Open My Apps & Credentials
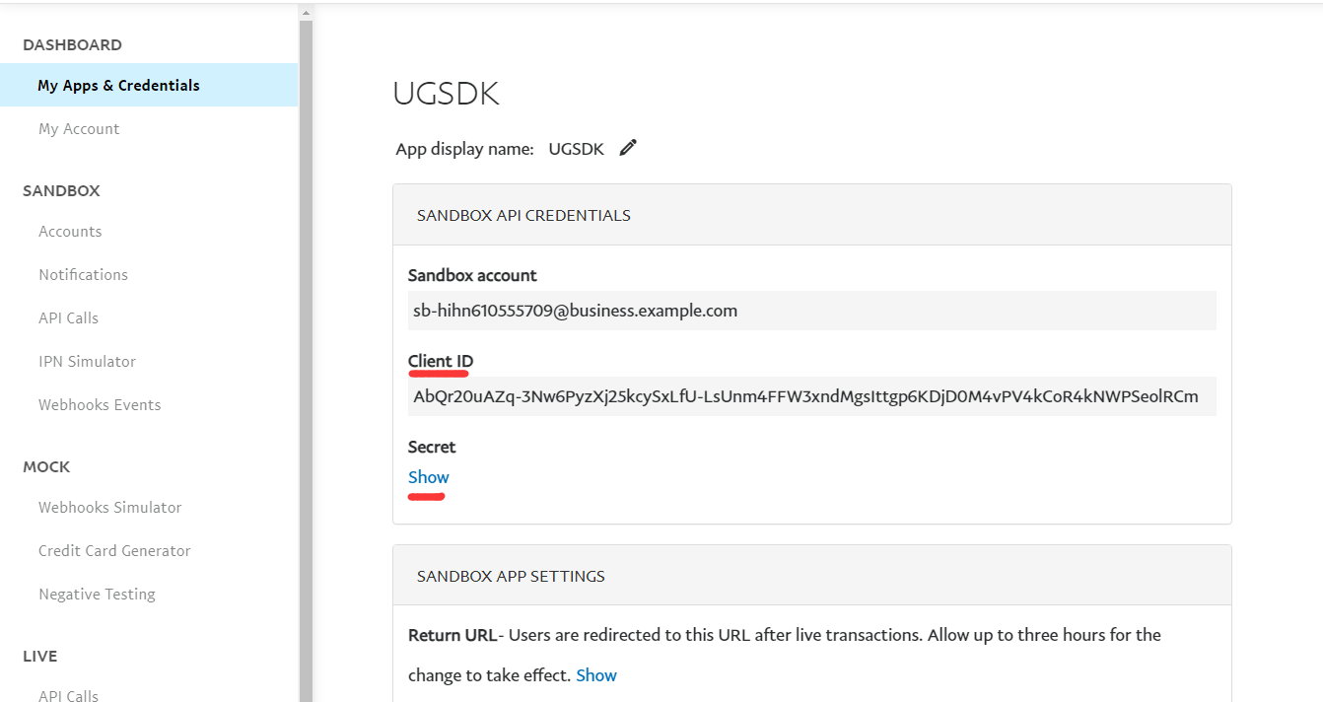 pyautogui.click(x=118, y=86)
